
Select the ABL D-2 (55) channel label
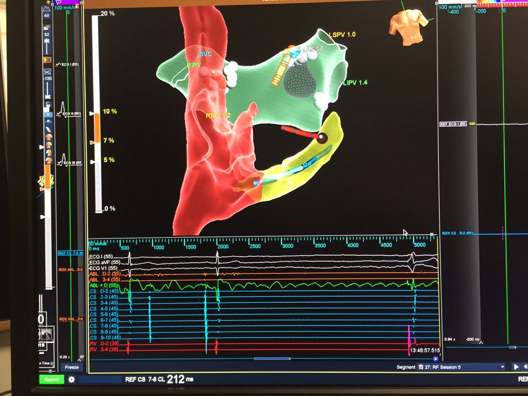[105, 274]
